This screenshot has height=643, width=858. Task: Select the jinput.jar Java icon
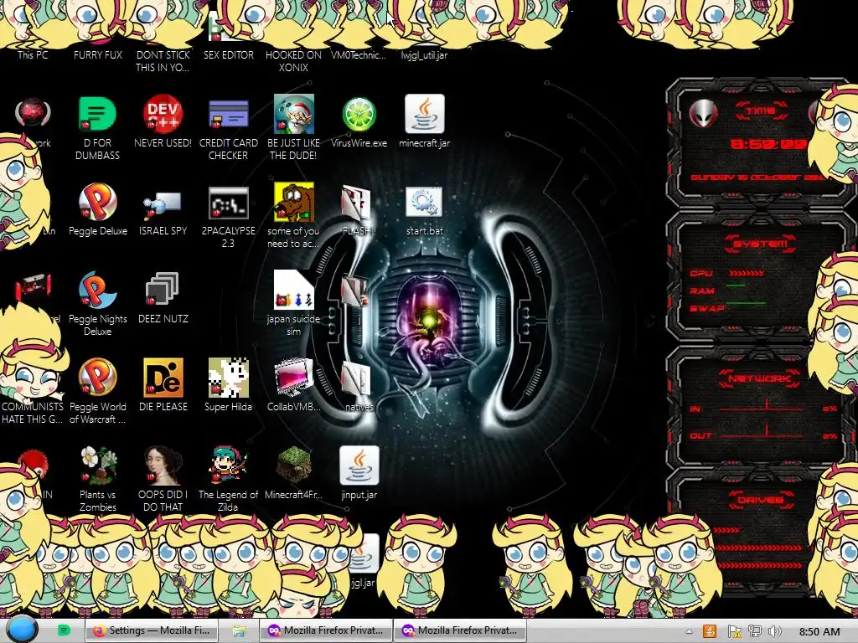click(359, 466)
